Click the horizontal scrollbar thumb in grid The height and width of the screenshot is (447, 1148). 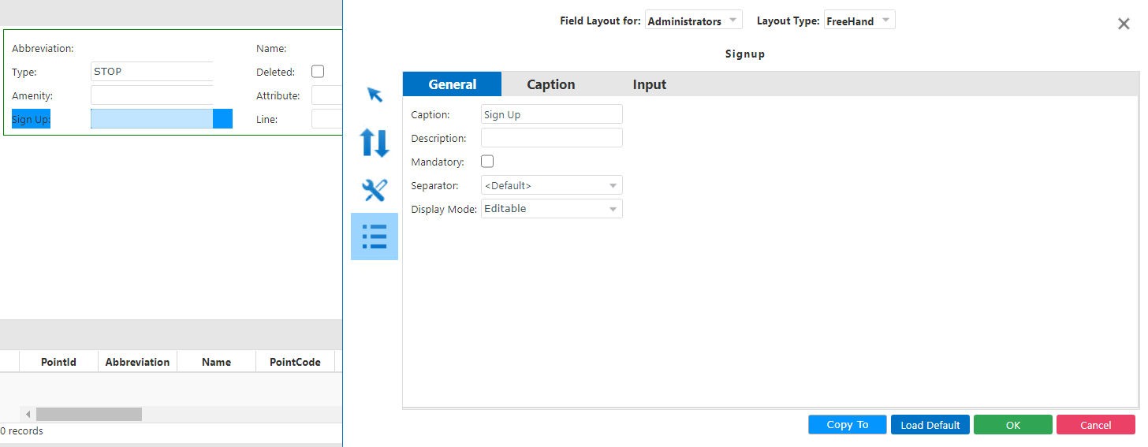click(x=89, y=414)
